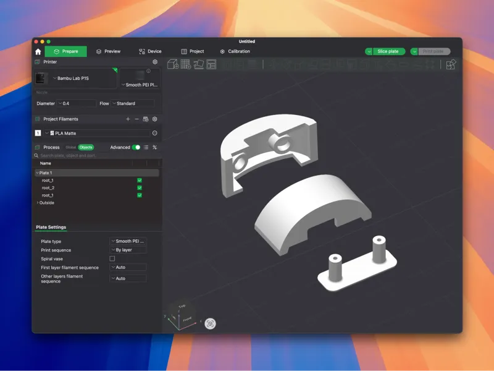Click the Arrange all objects toolbar icon
Viewport: 494px width, 371px height.
(x=211, y=64)
